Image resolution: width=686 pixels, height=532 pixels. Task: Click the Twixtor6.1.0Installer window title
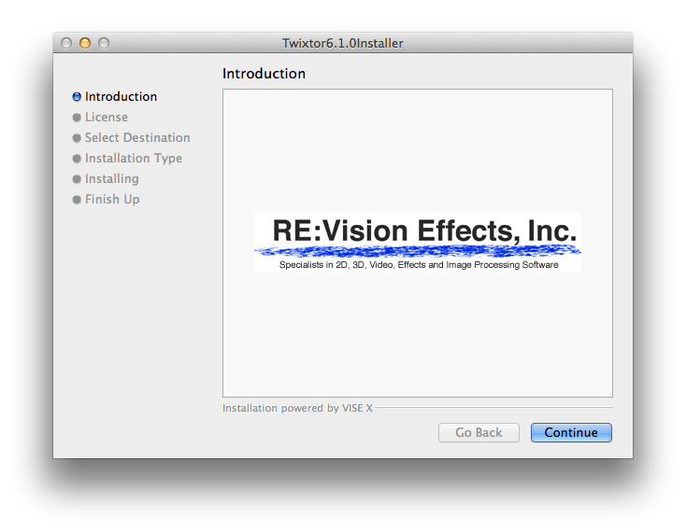[x=343, y=43]
